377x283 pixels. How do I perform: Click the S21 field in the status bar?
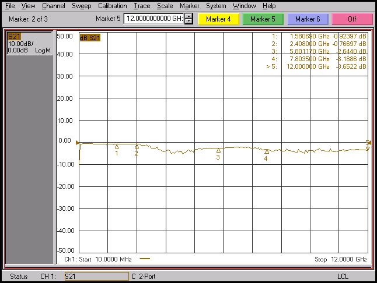(x=96, y=276)
